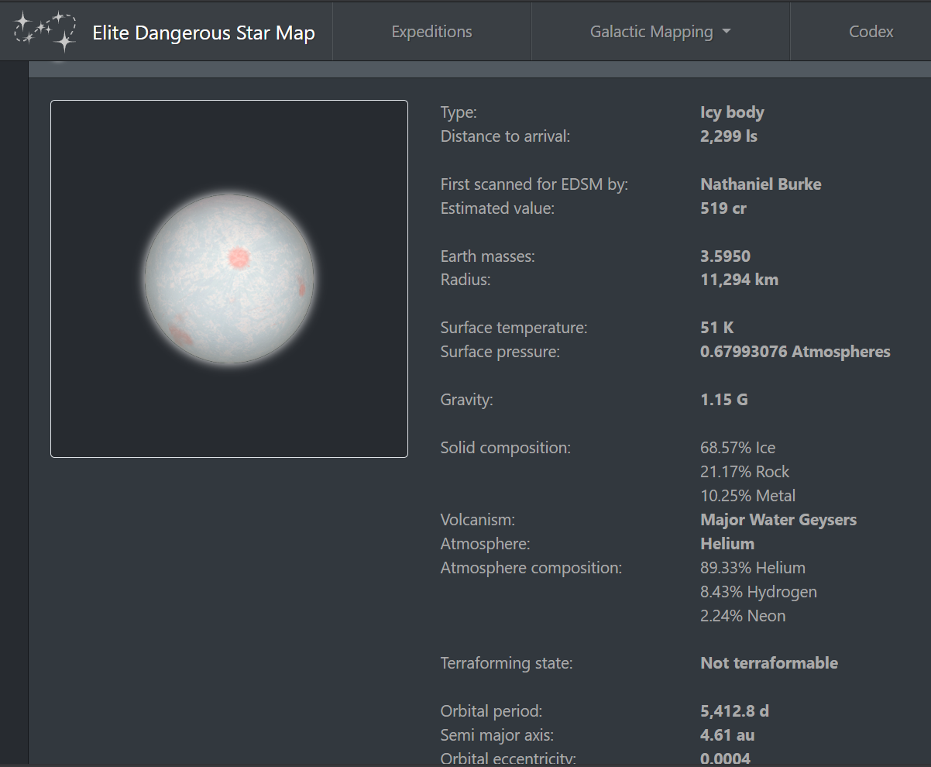Image resolution: width=931 pixels, height=767 pixels.
Task: Click commander name Nathaniel Burke
Action: click(761, 184)
